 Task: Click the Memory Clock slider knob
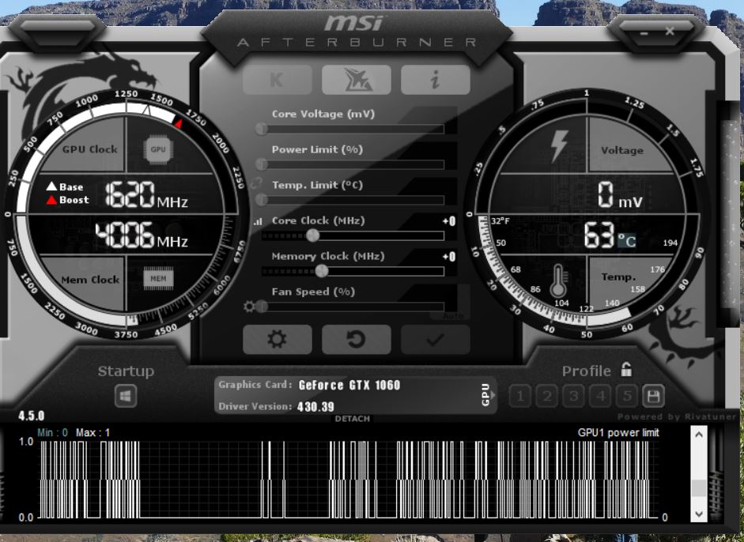322,271
